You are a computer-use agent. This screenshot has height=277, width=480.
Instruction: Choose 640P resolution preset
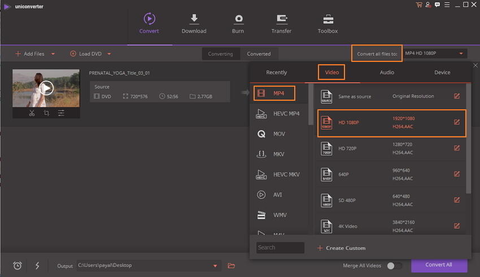click(x=391, y=175)
